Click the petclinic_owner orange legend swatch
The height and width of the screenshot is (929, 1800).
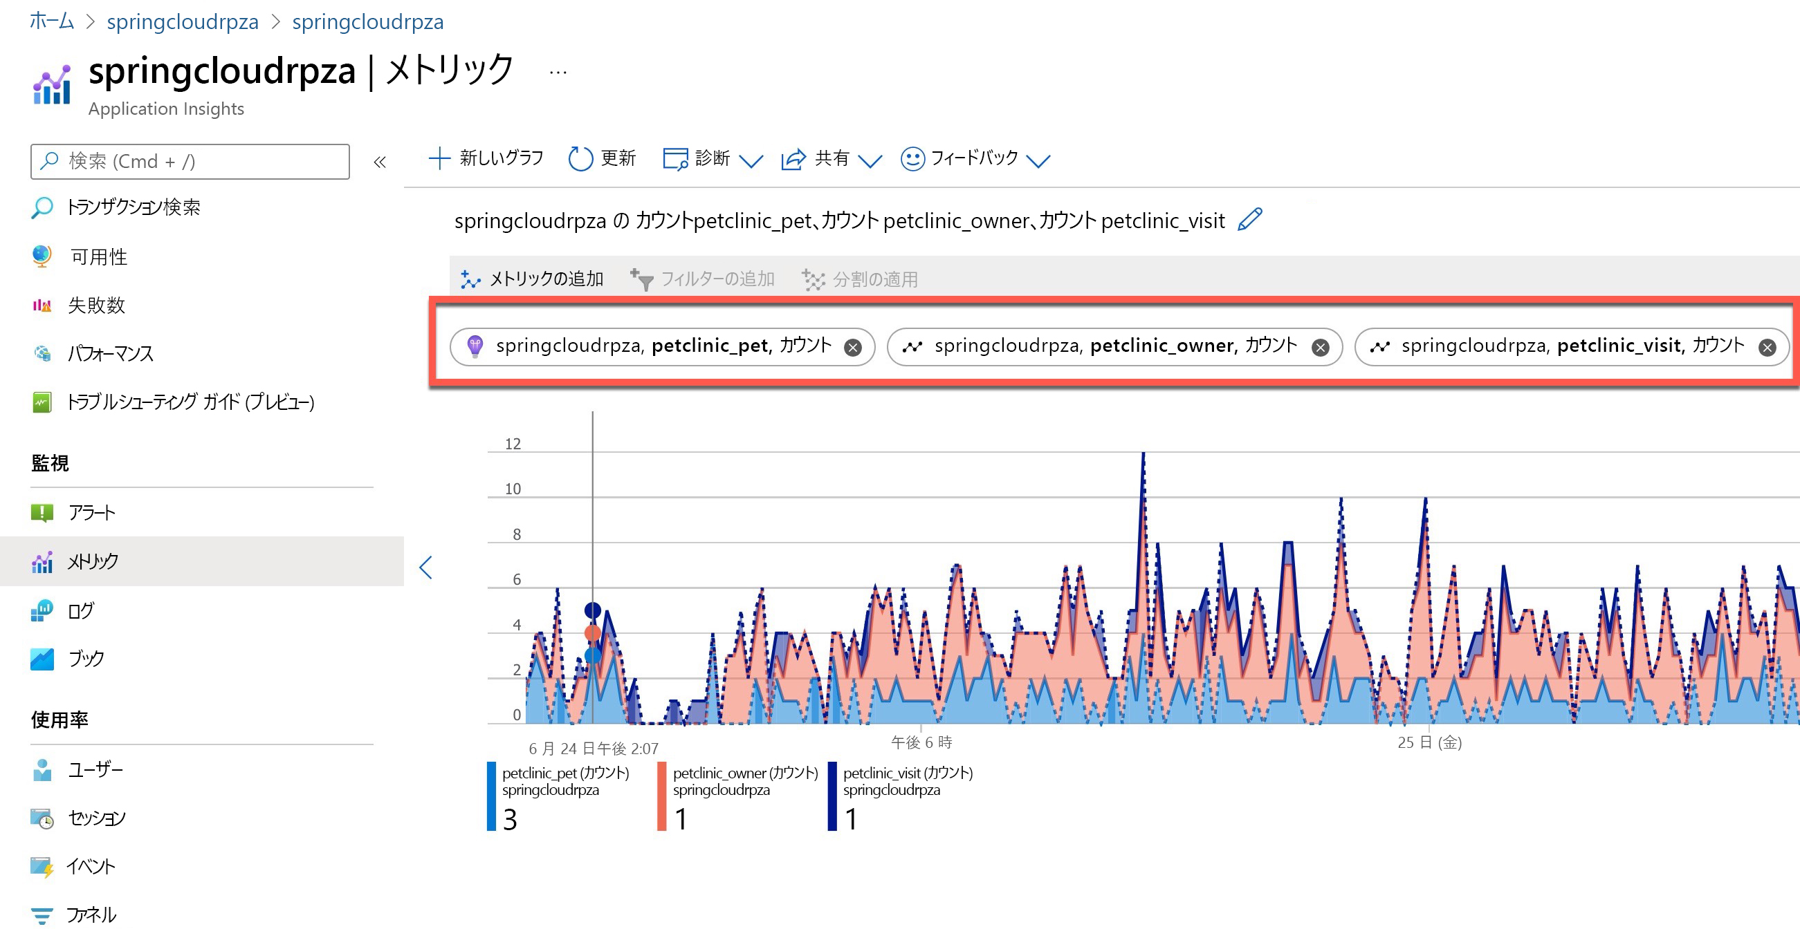tap(661, 796)
